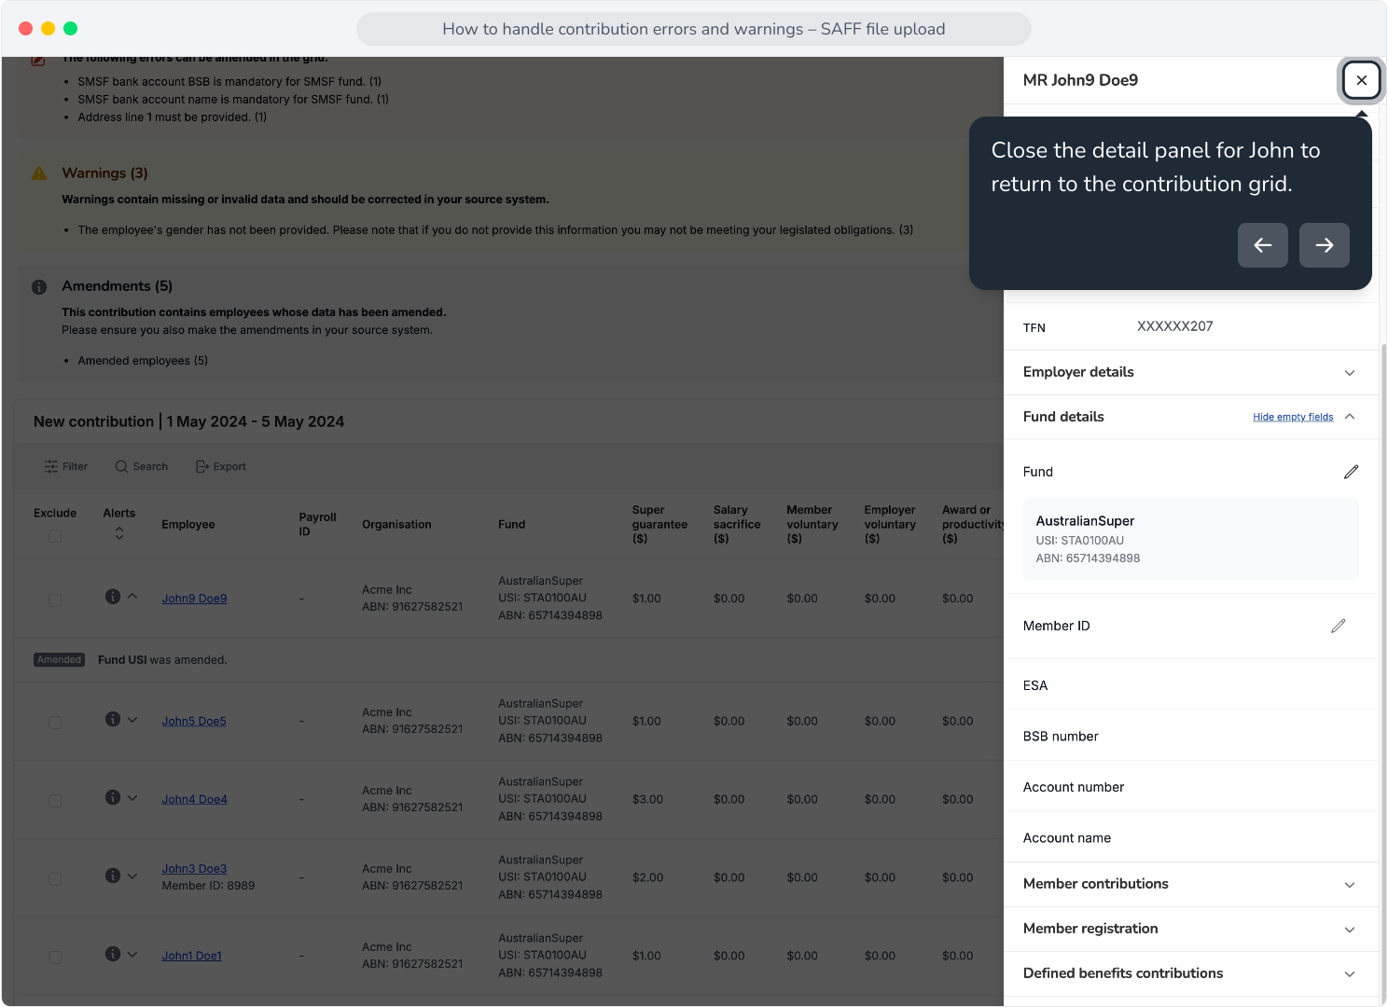
Task: Click the Member ID: 8989 text
Action: pos(208,886)
